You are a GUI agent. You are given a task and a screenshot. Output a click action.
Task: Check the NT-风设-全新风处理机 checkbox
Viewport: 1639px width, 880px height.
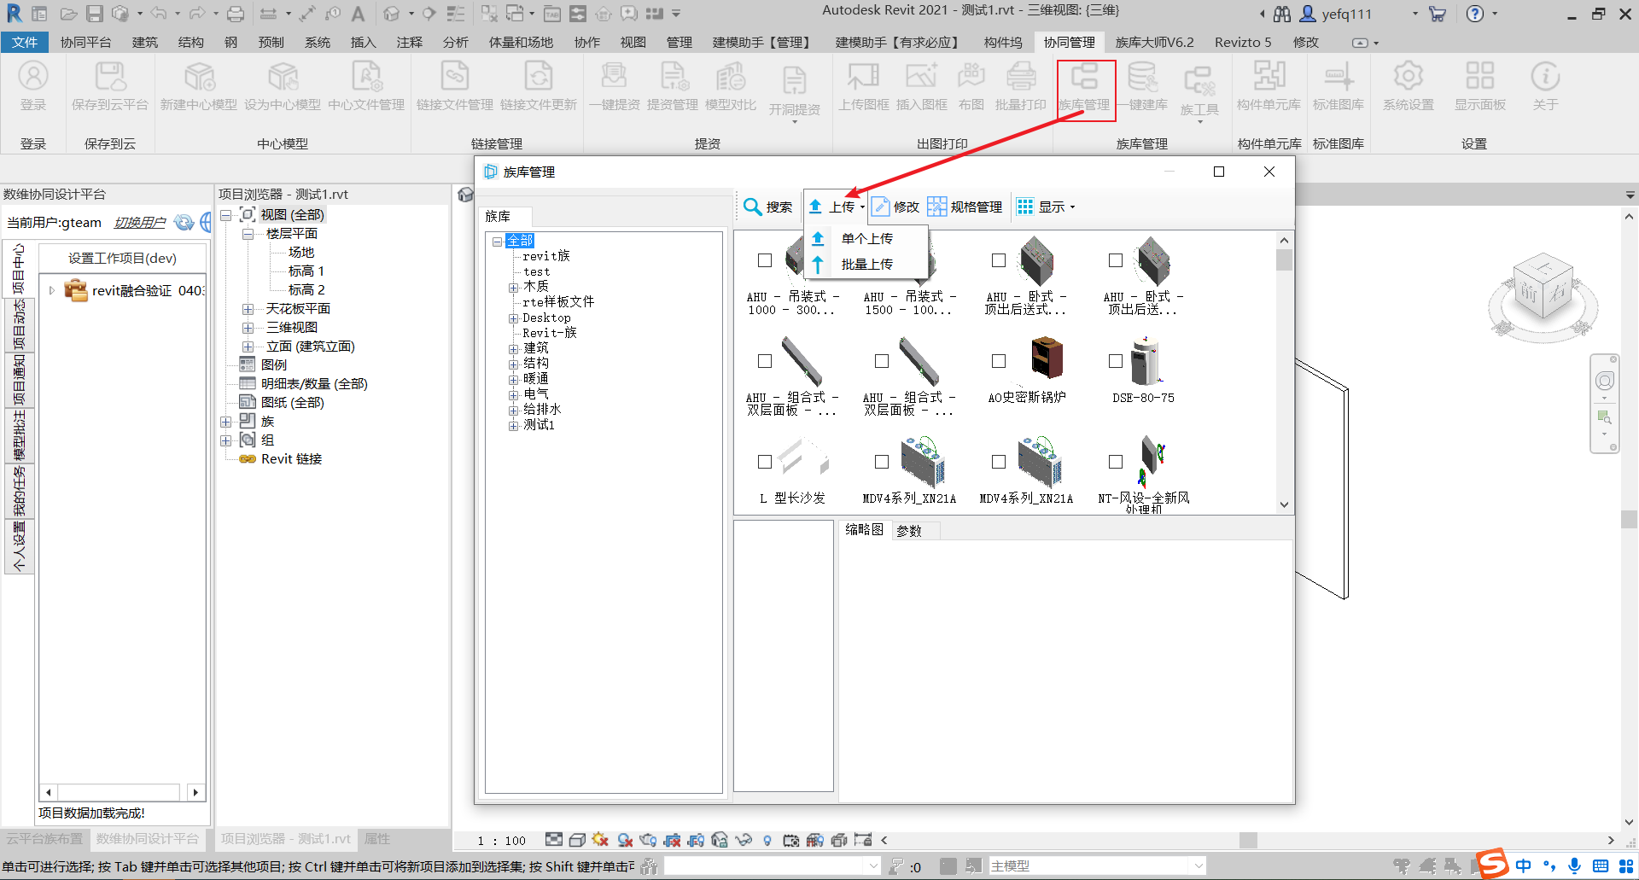[x=1116, y=462]
